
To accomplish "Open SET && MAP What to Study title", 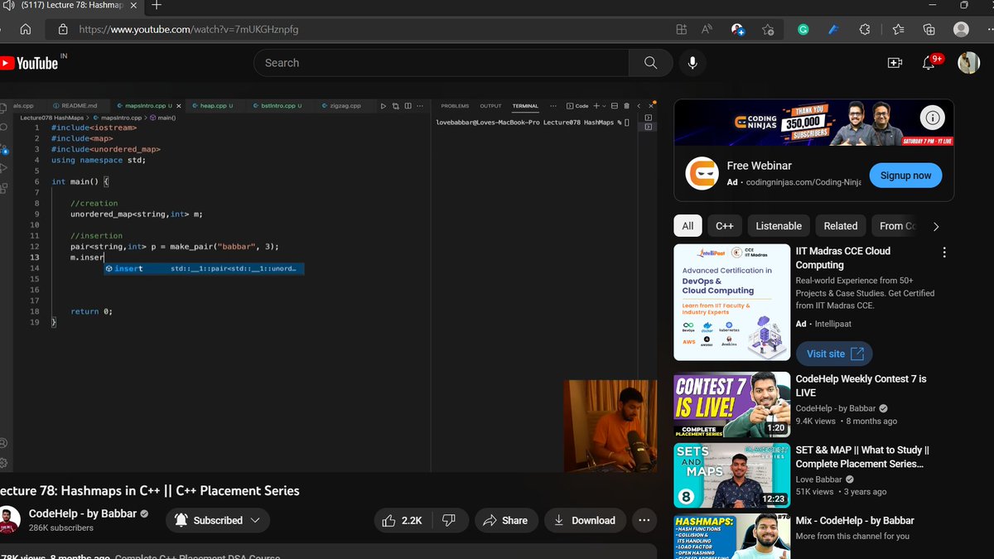I will coord(862,457).
